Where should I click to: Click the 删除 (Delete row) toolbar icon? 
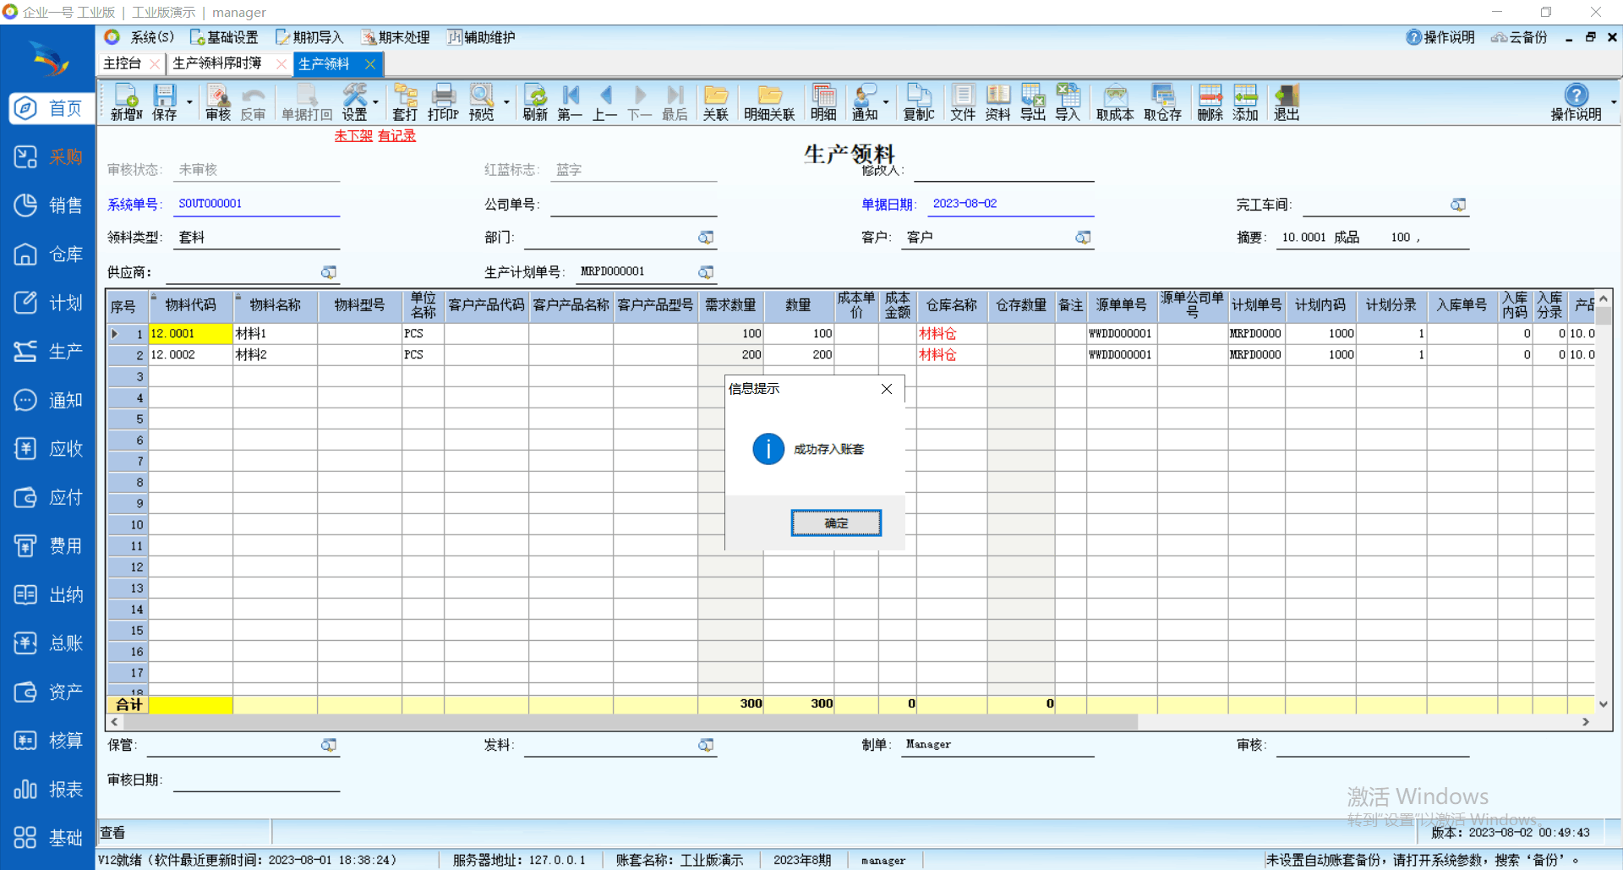[x=1210, y=102]
